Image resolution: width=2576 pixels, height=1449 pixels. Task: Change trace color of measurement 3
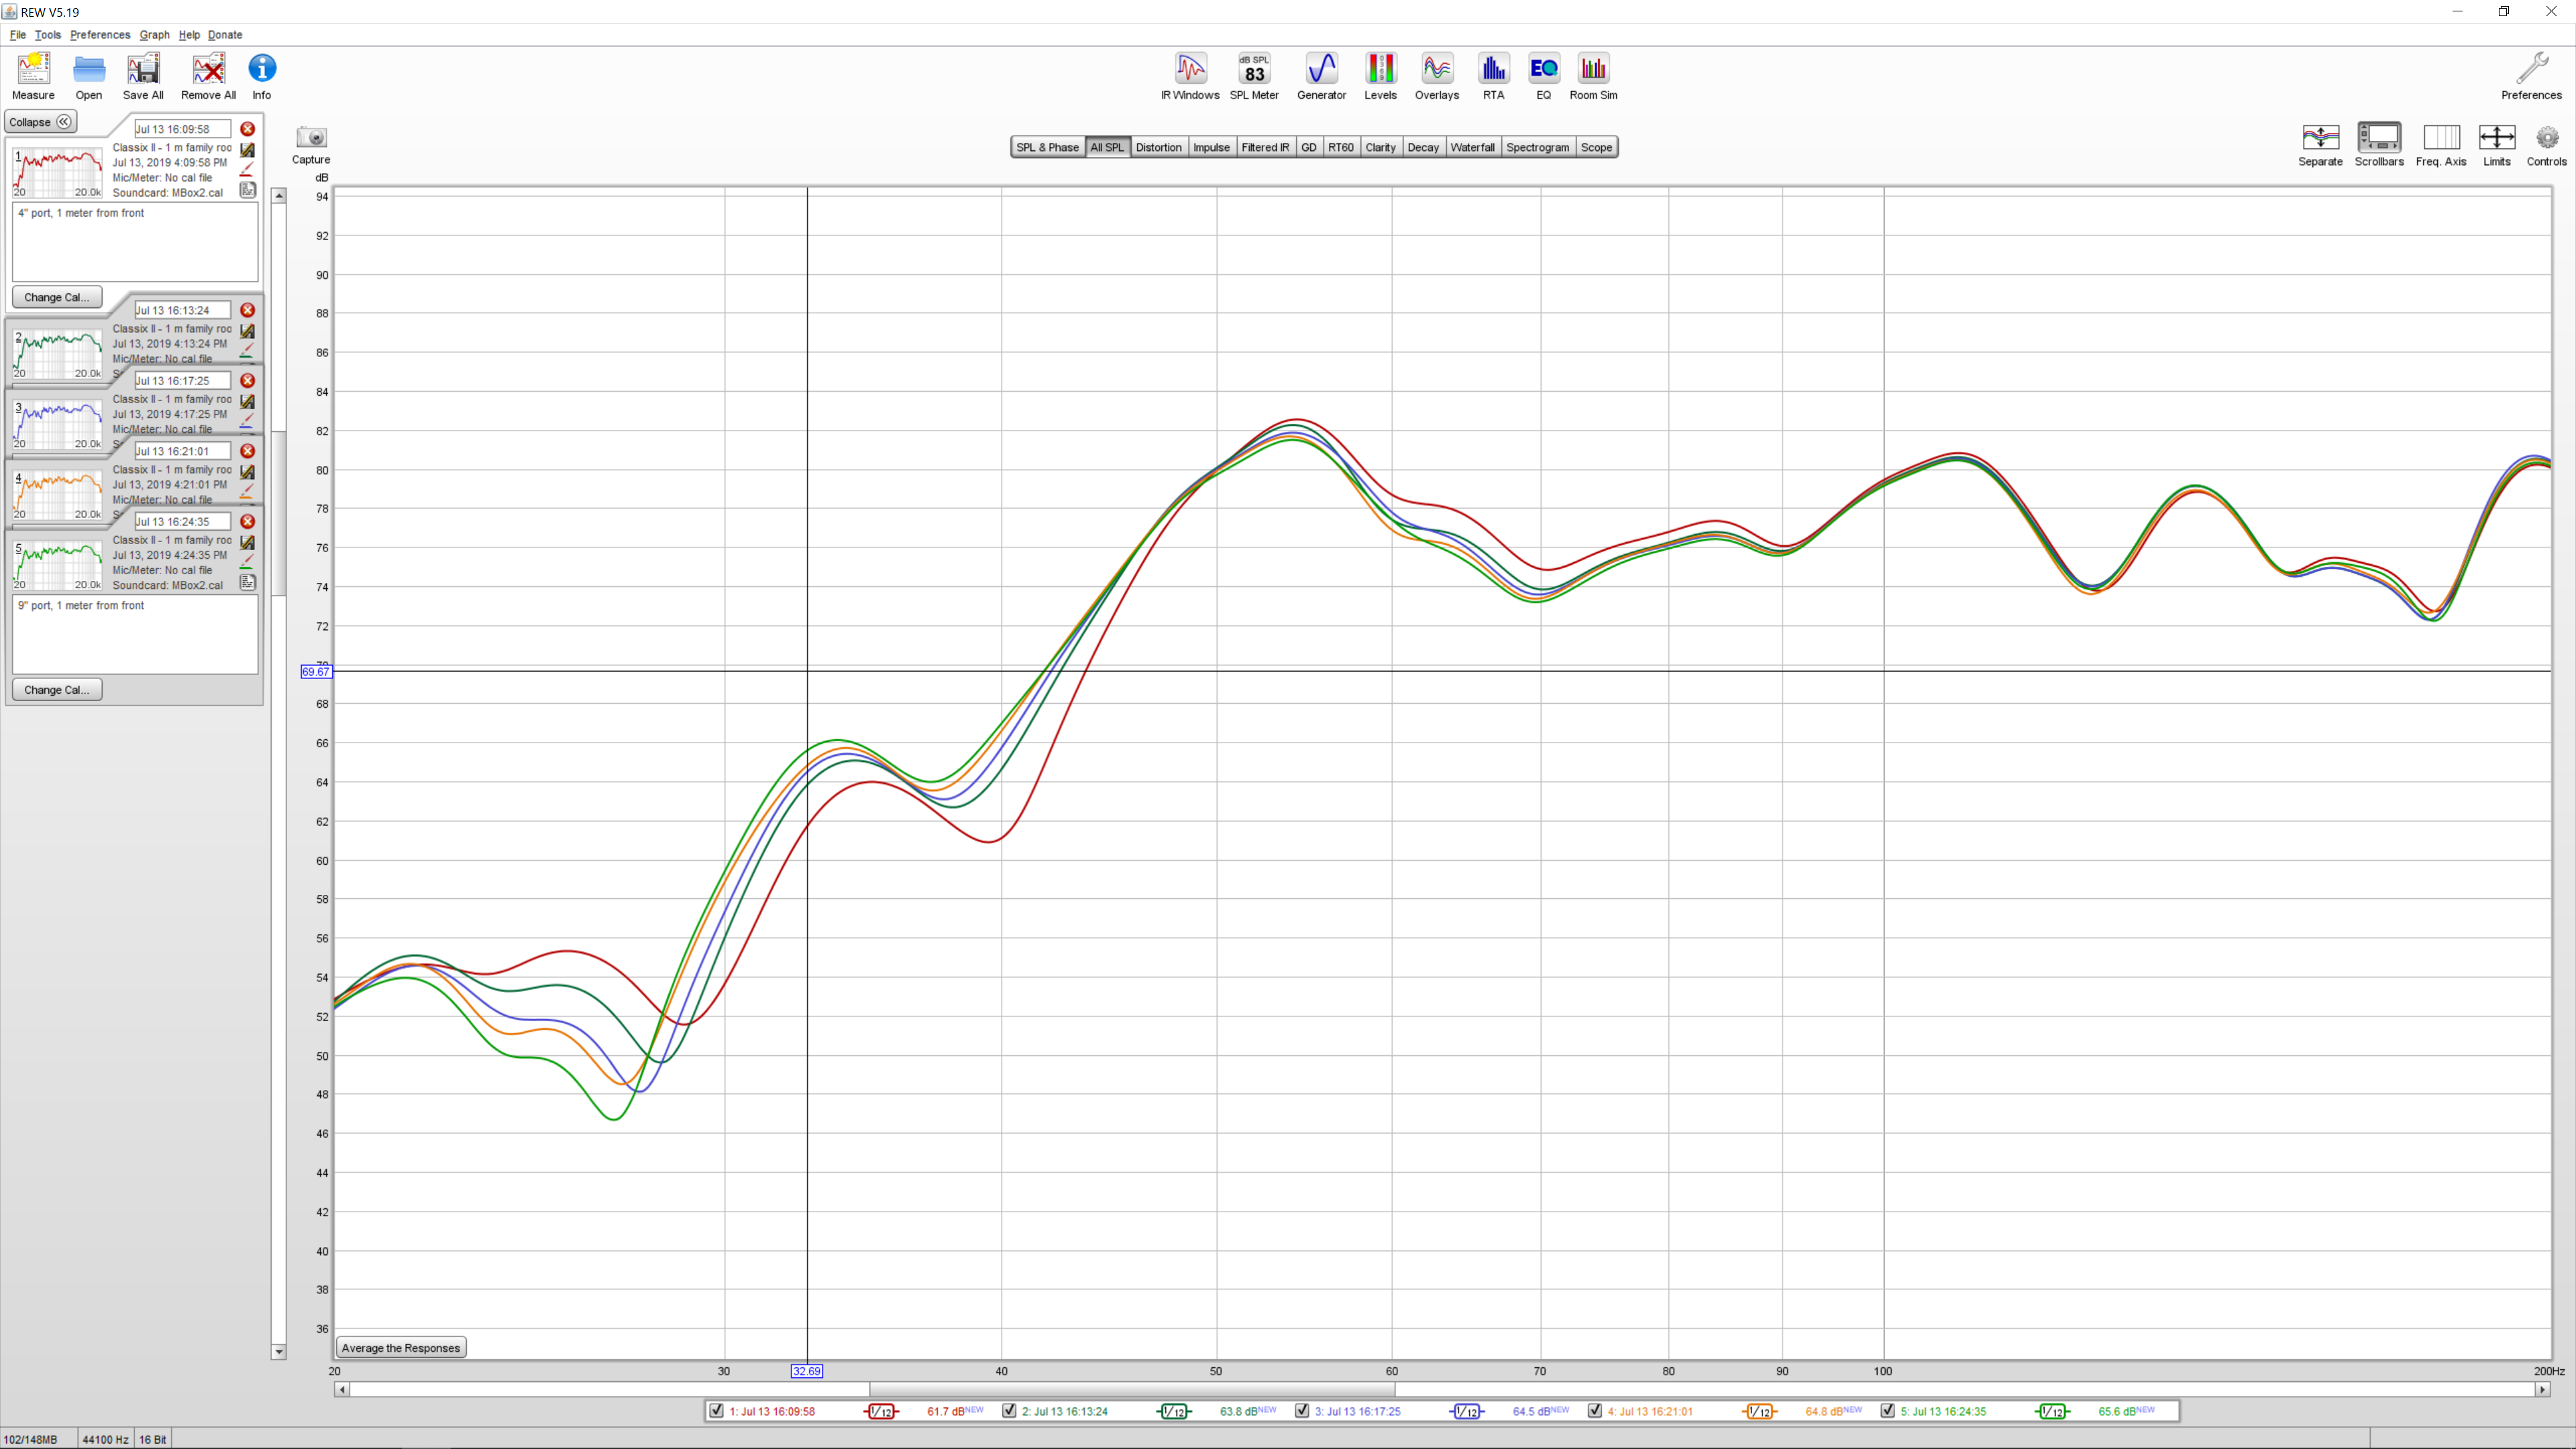[x=247, y=421]
